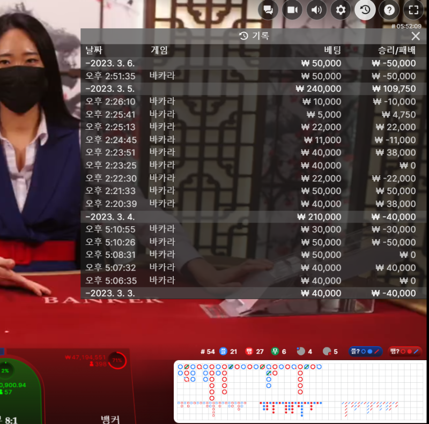Open the 오후 2:25:41 바카라 entry
The height and width of the screenshot is (424, 429).
(x=253, y=114)
